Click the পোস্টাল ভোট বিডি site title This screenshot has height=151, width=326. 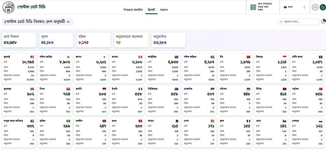click(31, 7)
